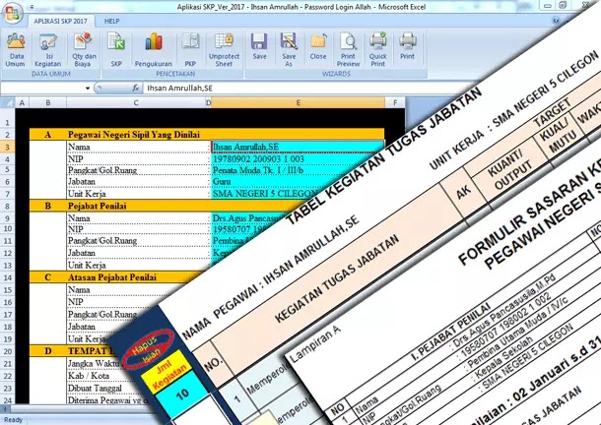601x425 pixels.
Task: Select row 7 header
Action: tap(7, 194)
